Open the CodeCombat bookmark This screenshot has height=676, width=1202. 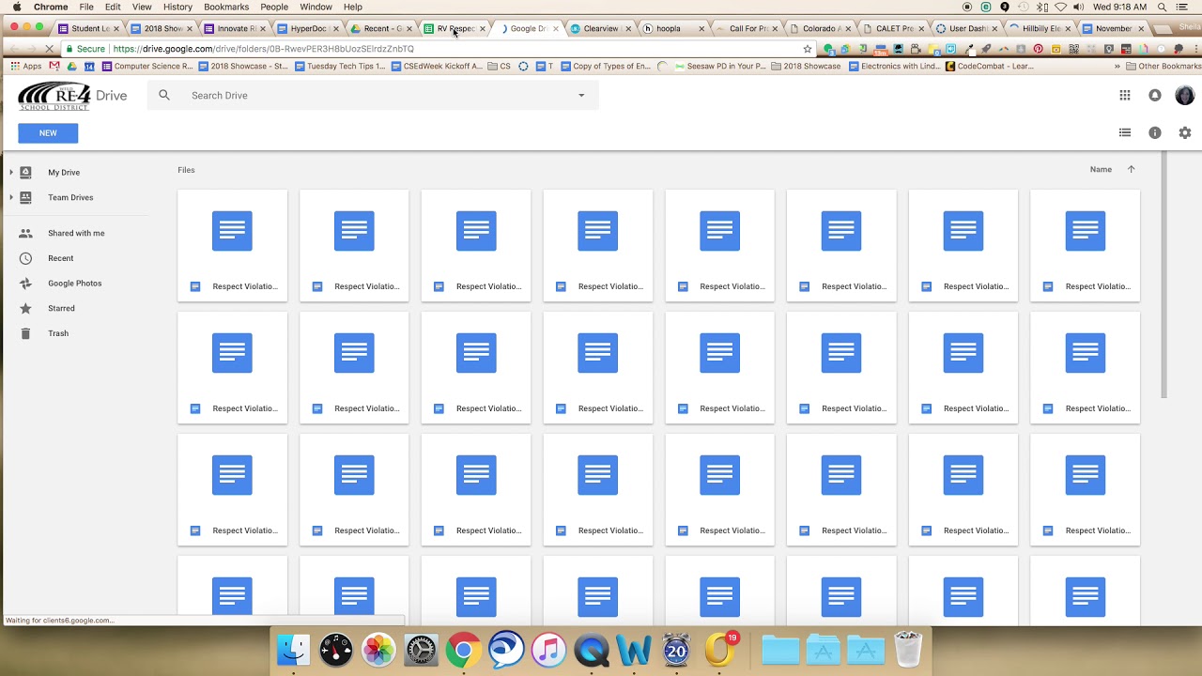point(990,66)
